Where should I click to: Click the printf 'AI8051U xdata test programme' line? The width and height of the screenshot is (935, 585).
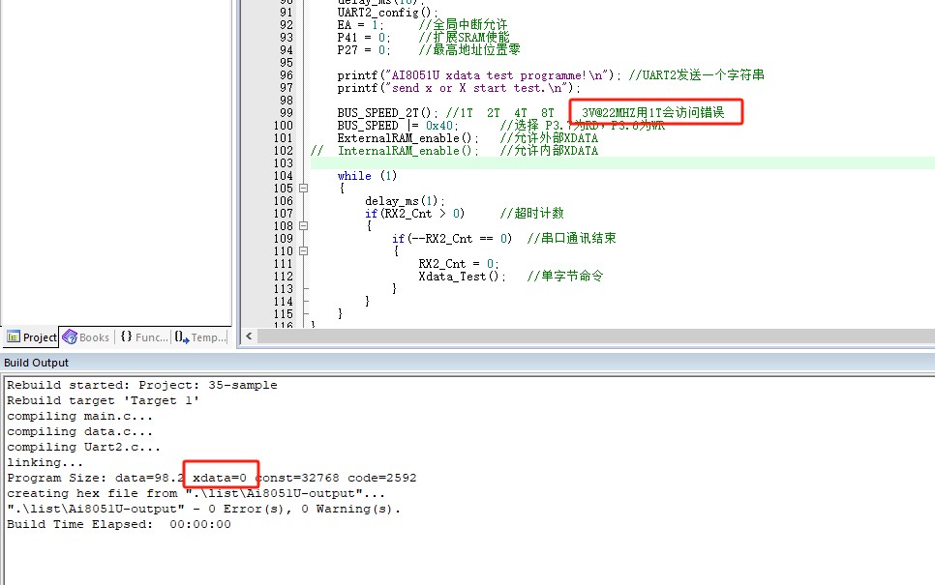click(479, 75)
